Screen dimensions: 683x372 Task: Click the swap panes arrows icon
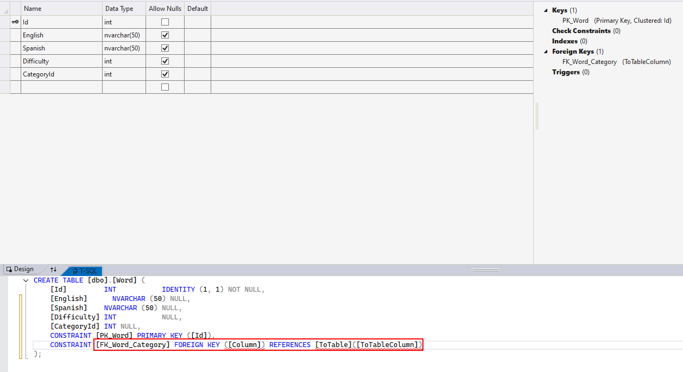tap(53, 270)
